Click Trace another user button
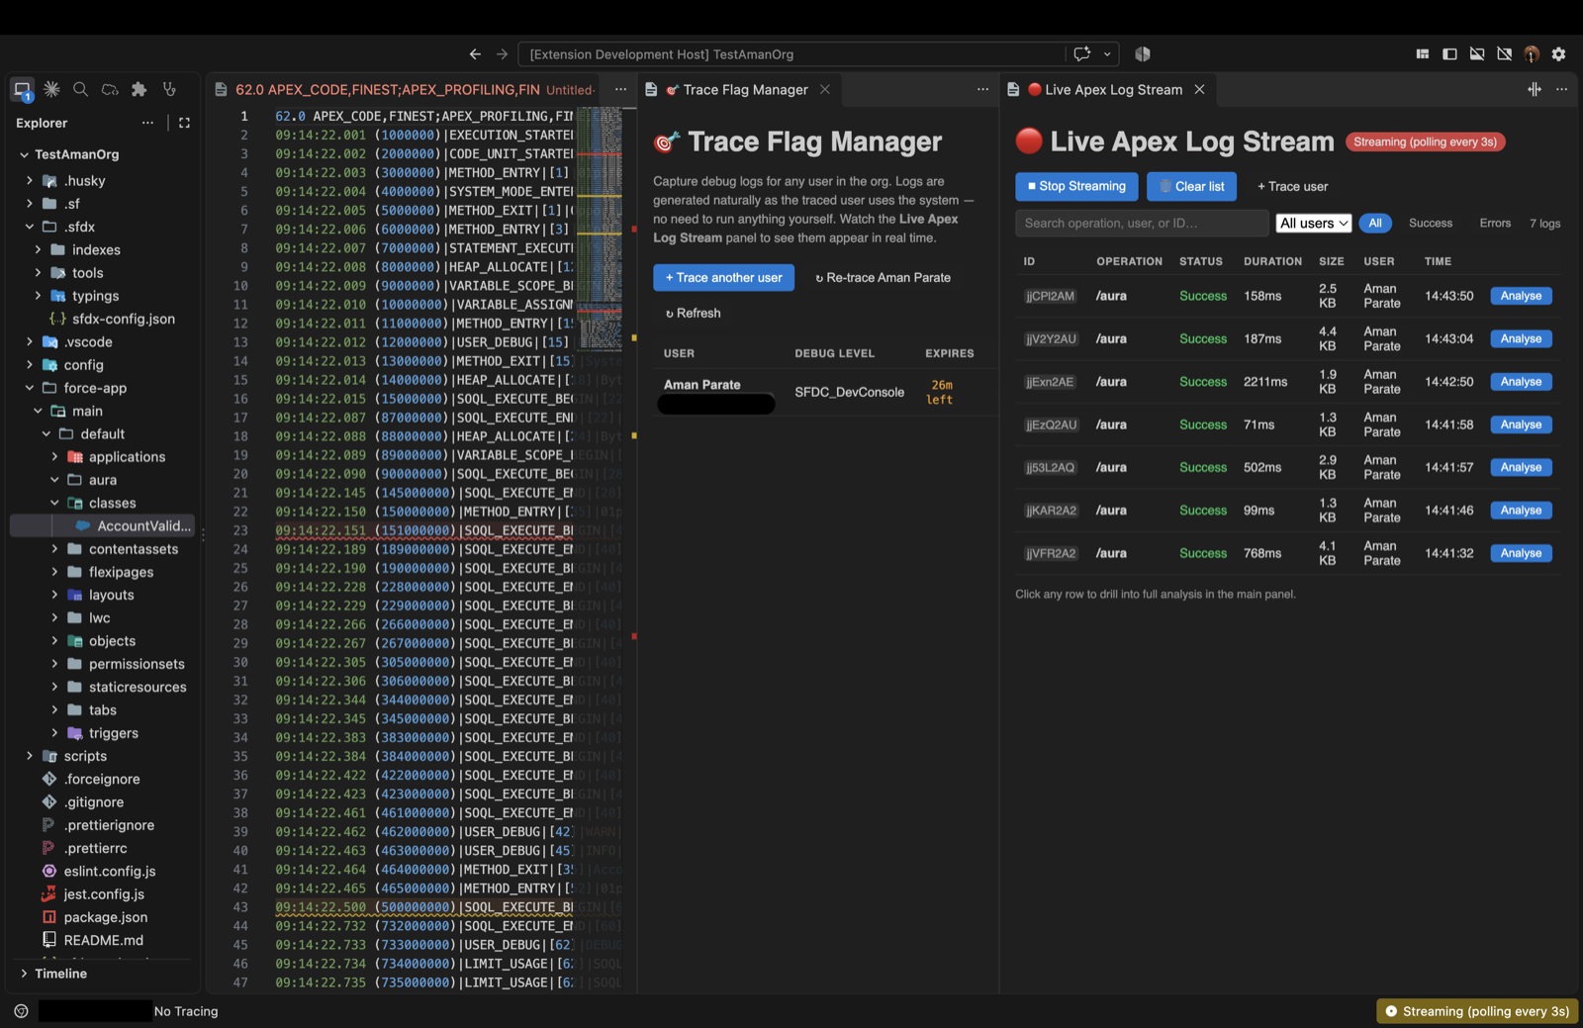Viewport: 1583px width, 1028px height. pos(723,278)
